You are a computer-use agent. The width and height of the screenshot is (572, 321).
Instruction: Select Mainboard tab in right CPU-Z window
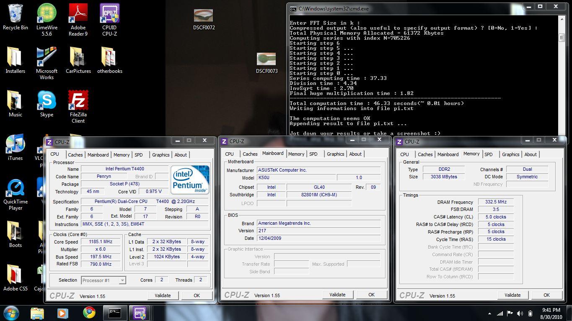[448, 154]
